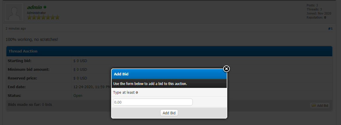Click the post text "100% working, no scratches!"

pos(32,39)
